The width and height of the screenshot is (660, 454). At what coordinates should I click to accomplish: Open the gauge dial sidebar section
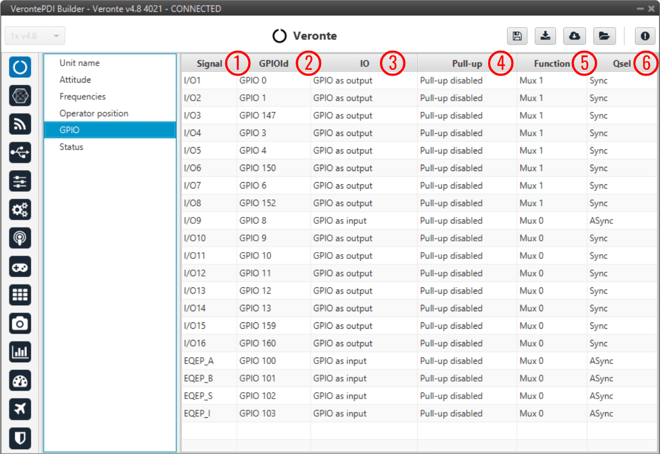pos(20,380)
